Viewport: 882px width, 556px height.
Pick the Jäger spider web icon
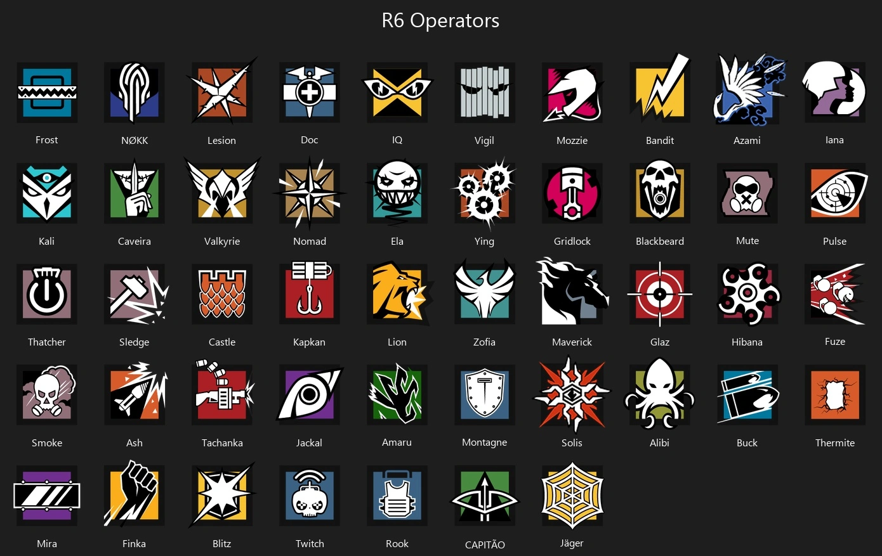[572, 495]
